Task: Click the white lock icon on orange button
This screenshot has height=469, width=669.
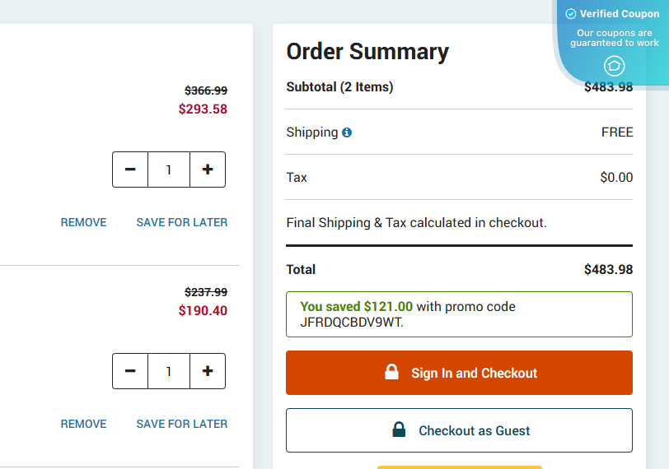Action: 392,372
